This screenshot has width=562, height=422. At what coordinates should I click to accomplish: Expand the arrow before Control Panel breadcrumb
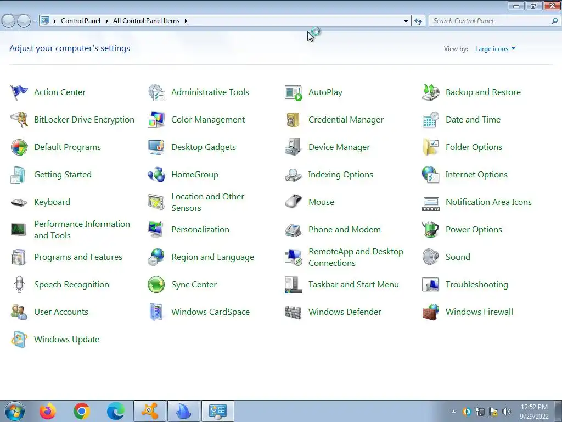[x=55, y=21]
